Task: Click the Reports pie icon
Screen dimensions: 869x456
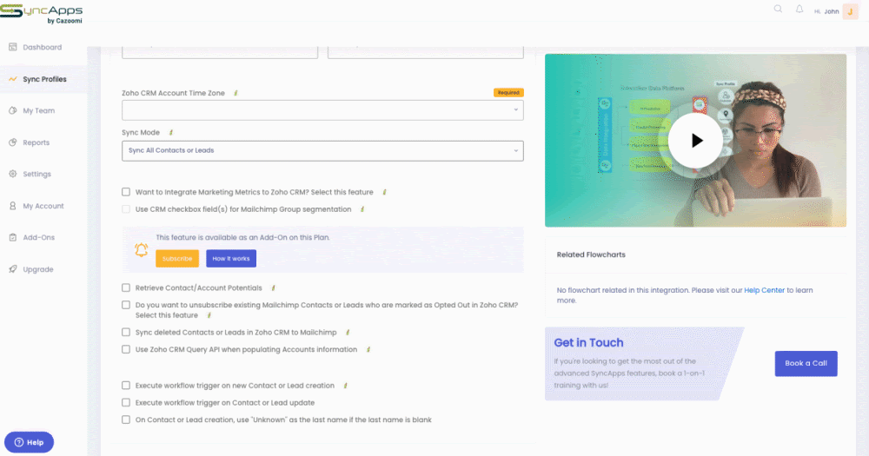Action: click(13, 142)
